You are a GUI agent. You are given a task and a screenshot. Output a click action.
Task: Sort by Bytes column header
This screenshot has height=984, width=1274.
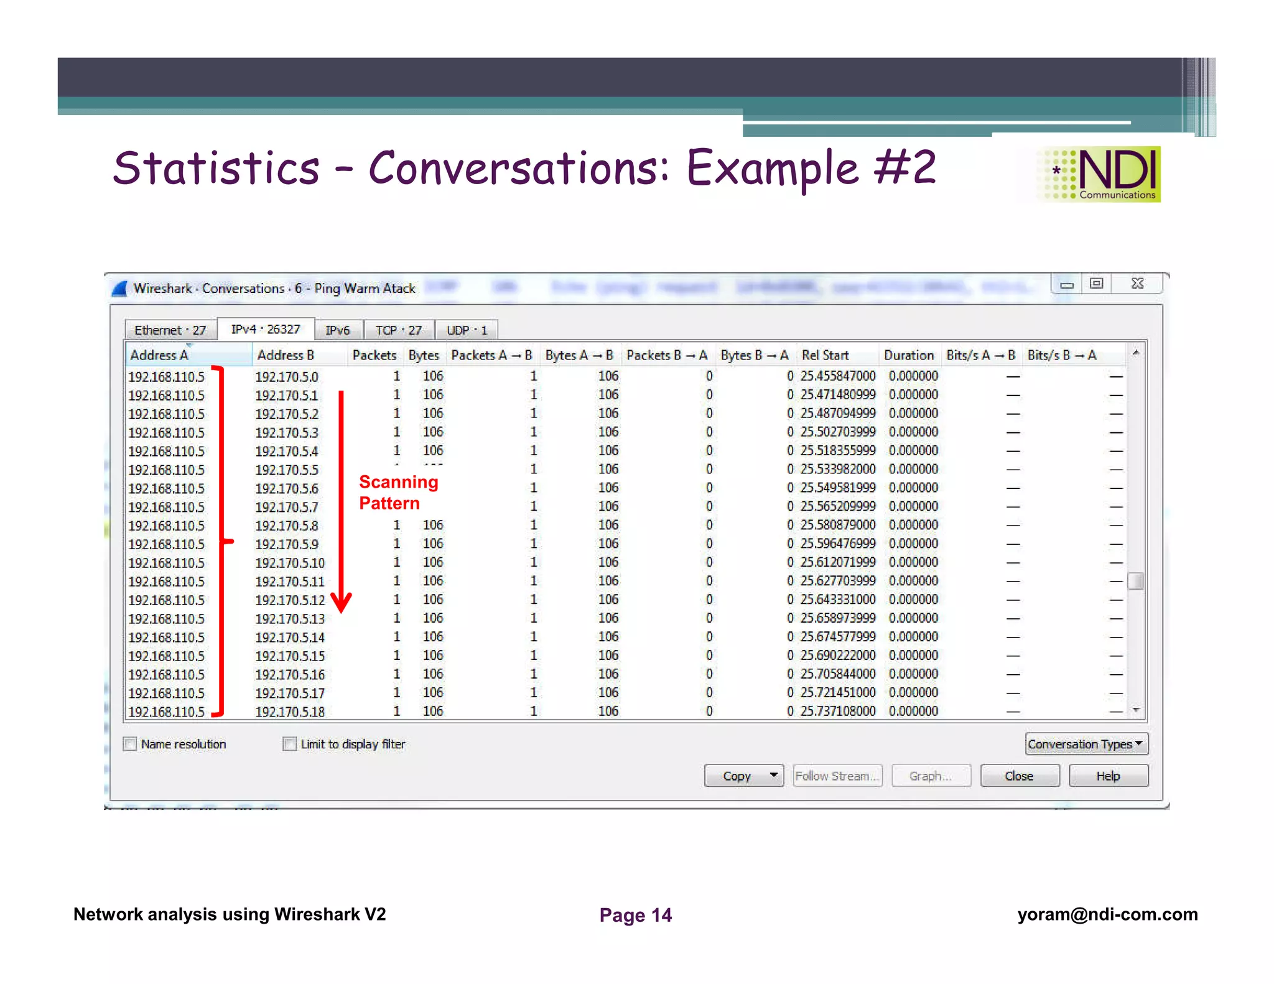424,355
